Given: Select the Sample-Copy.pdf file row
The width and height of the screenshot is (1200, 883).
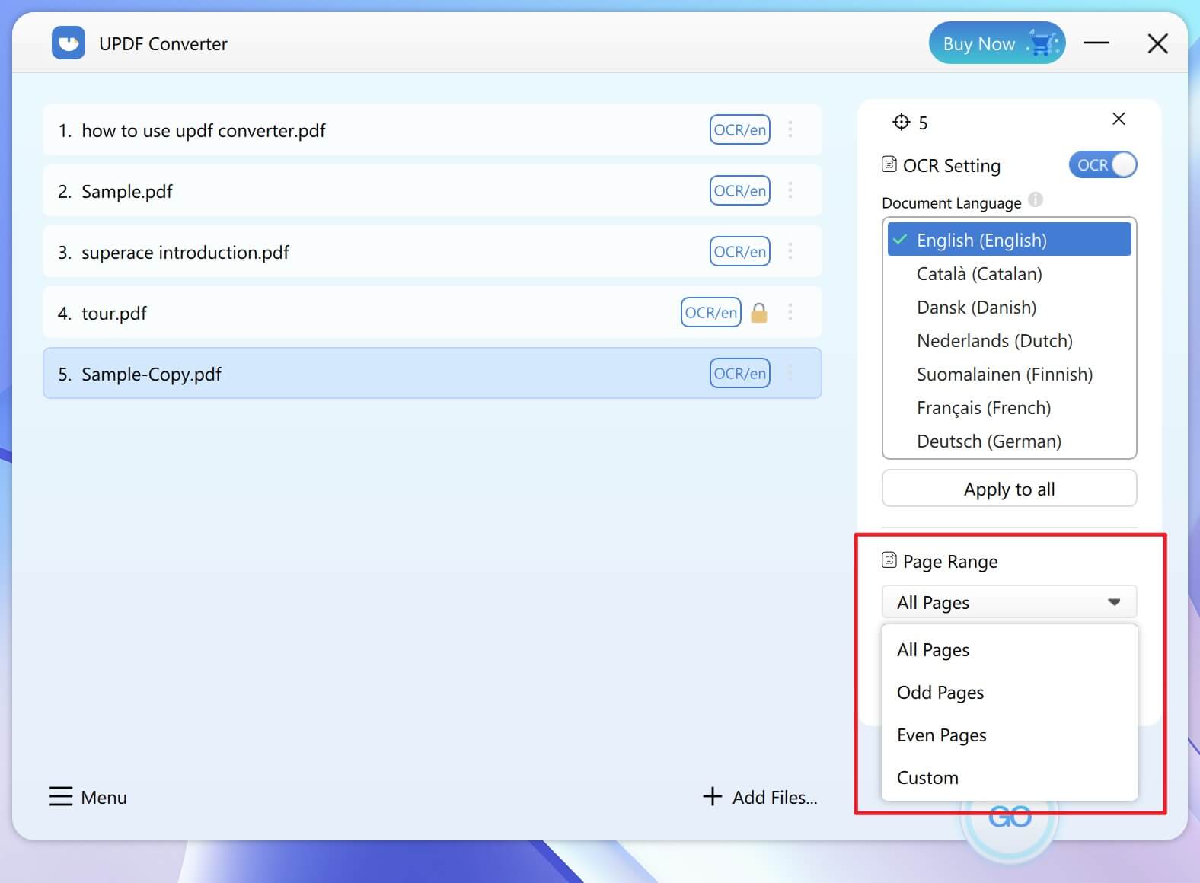Looking at the screenshot, I should click(432, 373).
